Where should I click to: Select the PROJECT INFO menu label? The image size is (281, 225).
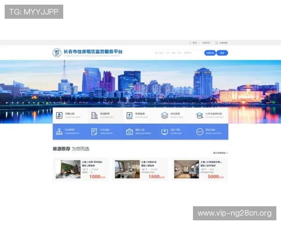[177, 117]
